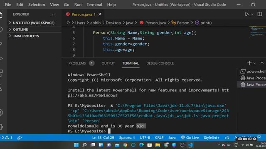Image resolution: width=266 pixels, height=149 pixels.
Task: Select the powershell terminal entry
Action: pyautogui.click(x=253, y=71)
